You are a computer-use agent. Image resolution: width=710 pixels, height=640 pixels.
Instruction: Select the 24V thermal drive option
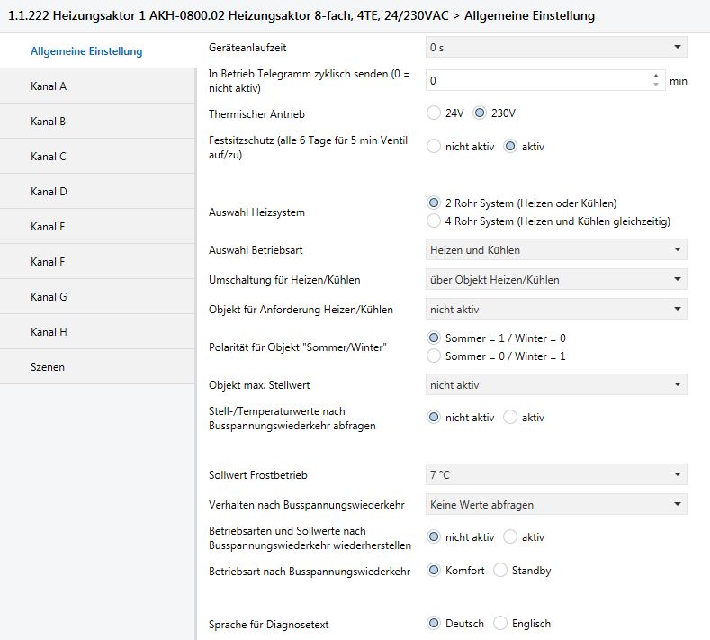pos(434,113)
